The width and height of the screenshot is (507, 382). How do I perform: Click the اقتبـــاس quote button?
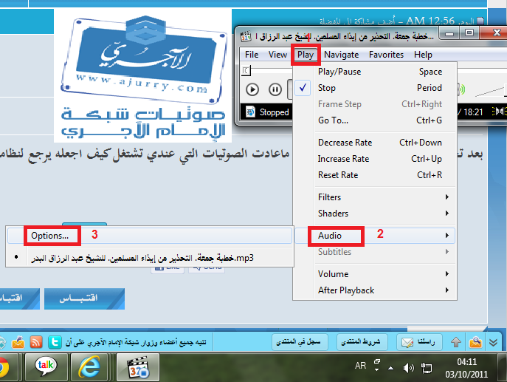point(84,299)
